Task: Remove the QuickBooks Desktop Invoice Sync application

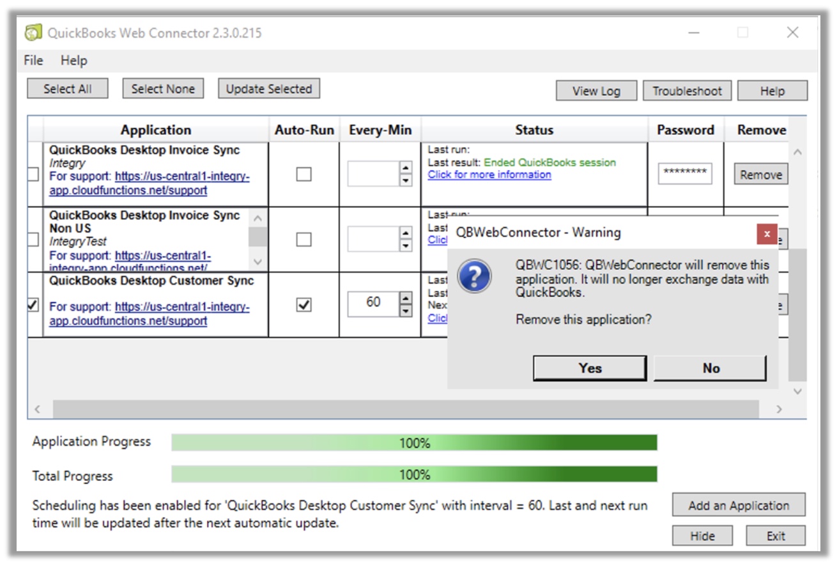Action: point(760,175)
